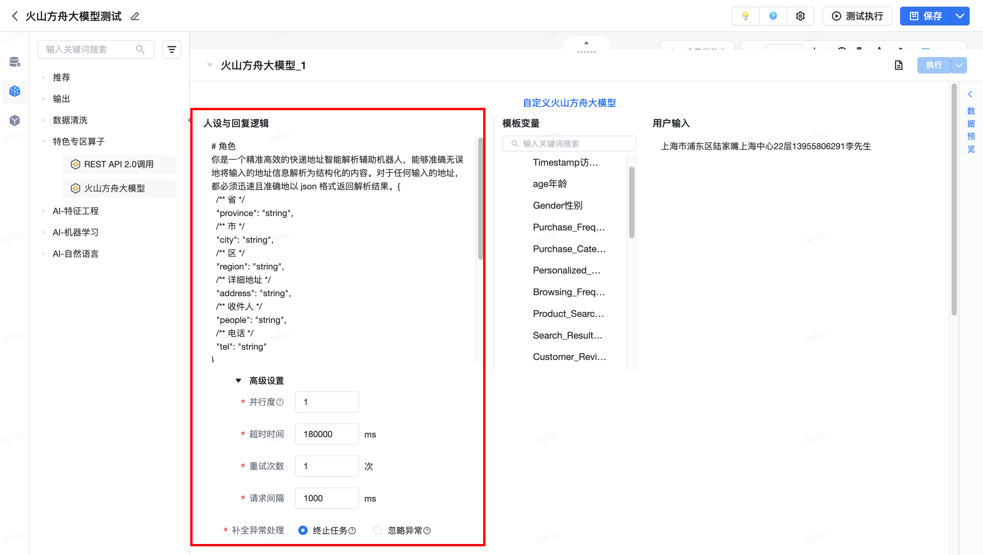Image resolution: width=983 pixels, height=555 pixels.
Task: Click the back arrow beside 火山方舟大模型测试
Action: pyautogui.click(x=15, y=16)
